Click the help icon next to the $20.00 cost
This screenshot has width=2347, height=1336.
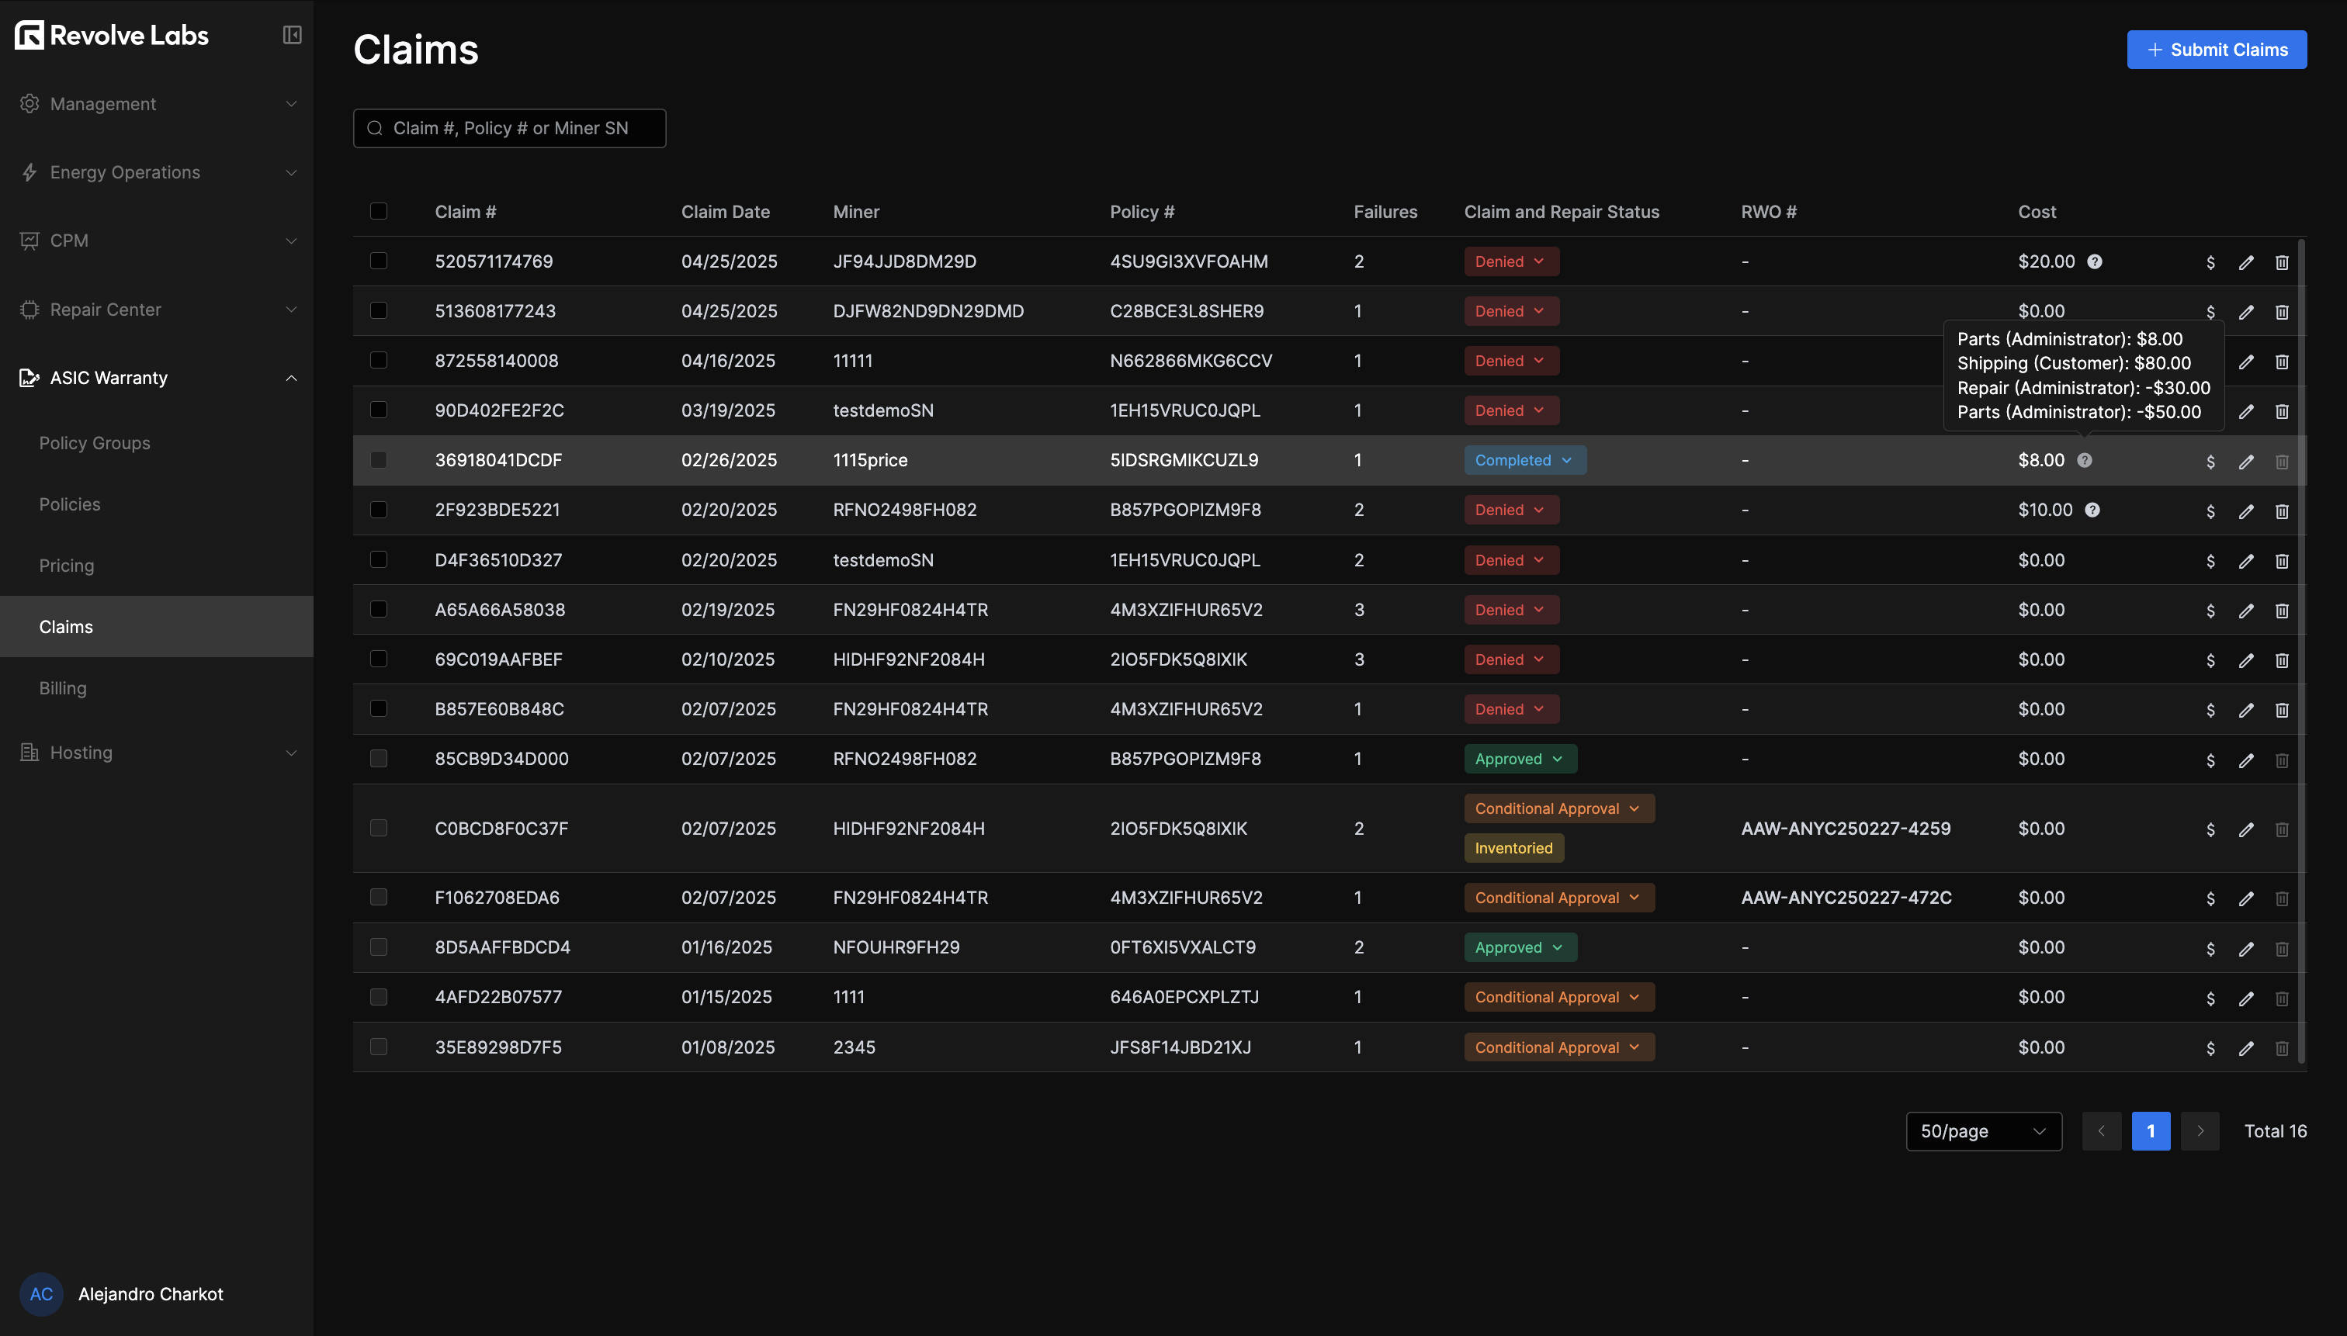click(2094, 261)
